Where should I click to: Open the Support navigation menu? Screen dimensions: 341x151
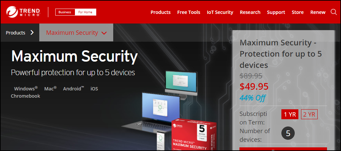pyautogui.click(x=276, y=12)
